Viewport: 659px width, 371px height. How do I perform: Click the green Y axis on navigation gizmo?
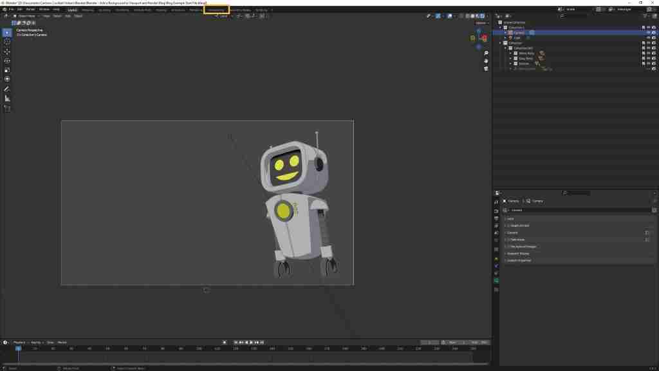[473, 38]
